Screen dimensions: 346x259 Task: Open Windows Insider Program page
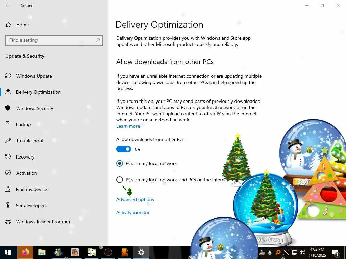click(43, 222)
